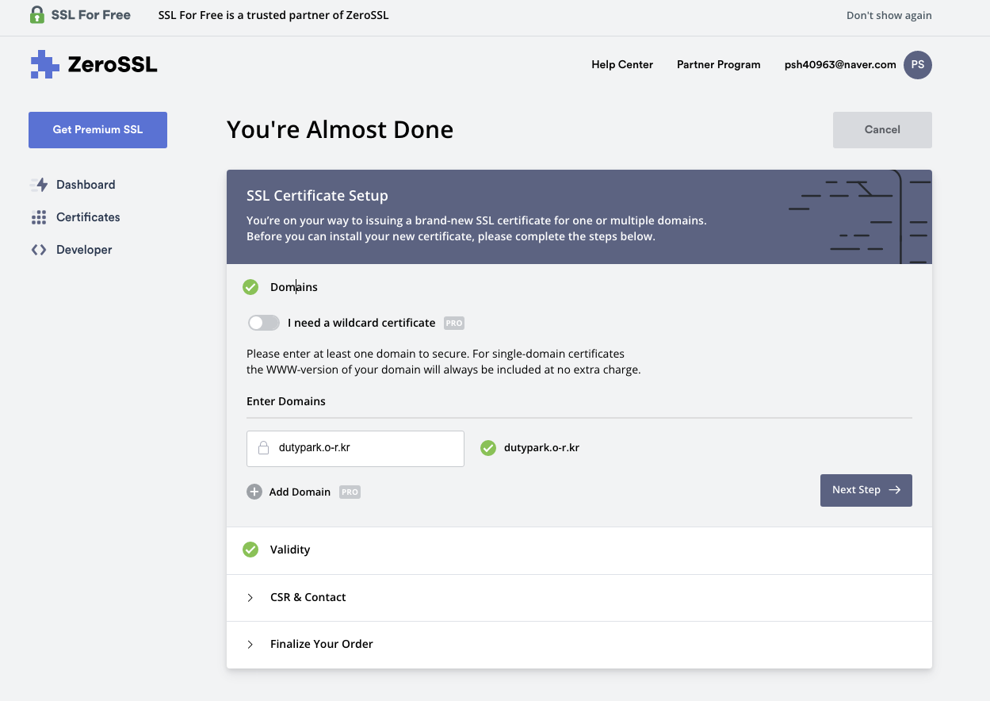990x701 pixels.
Task: Open Developer in the sidebar
Action: click(84, 250)
